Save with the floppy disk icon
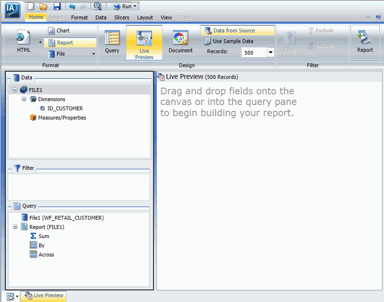 pyautogui.click(x=57, y=6)
